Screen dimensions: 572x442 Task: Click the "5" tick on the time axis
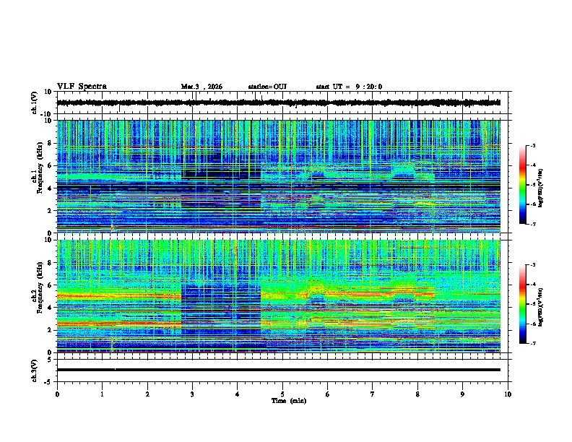coord(282,394)
